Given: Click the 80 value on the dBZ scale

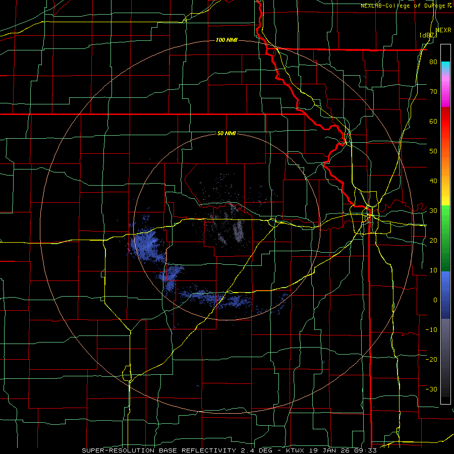Looking at the screenshot, I should tap(433, 62).
